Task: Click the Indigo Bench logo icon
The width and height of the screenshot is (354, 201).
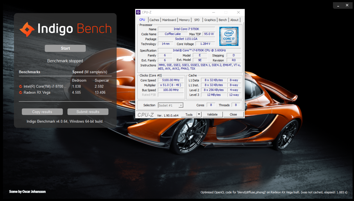Action: [x=27, y=29]
